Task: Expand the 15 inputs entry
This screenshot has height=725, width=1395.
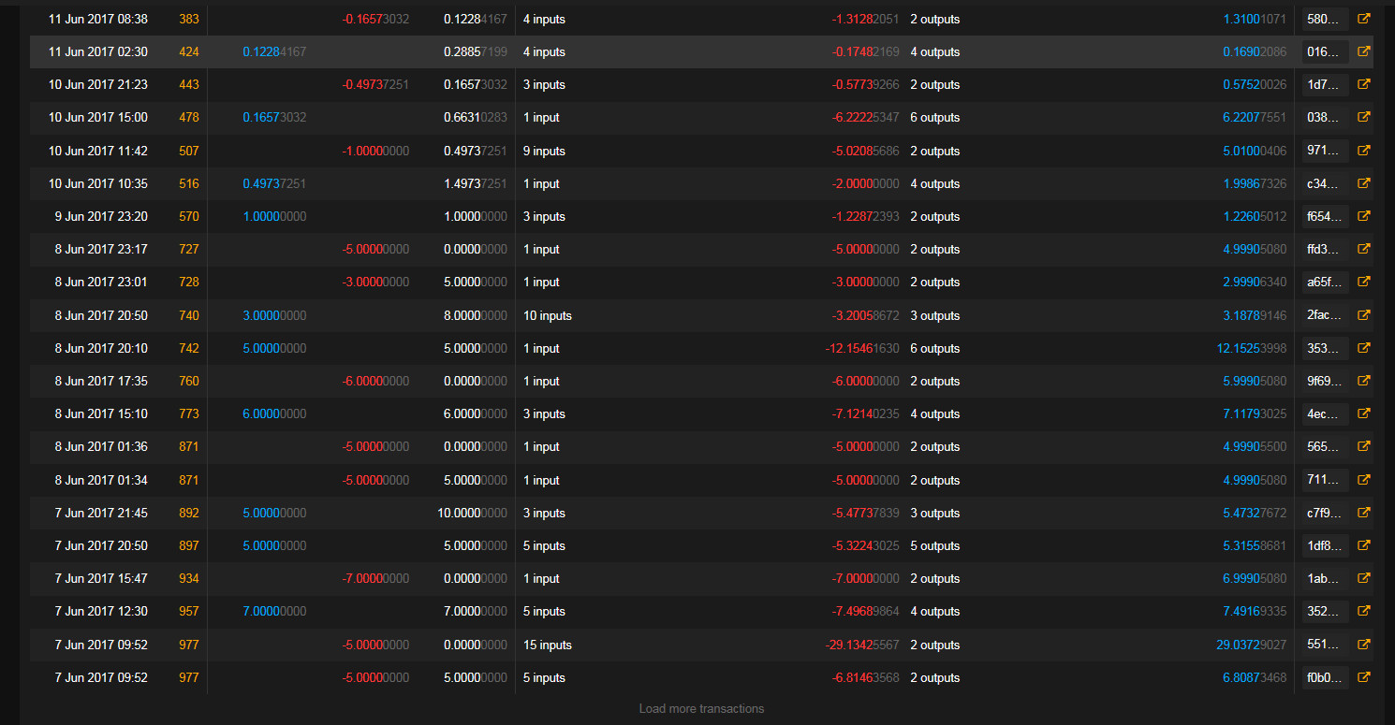Action: 548,645
